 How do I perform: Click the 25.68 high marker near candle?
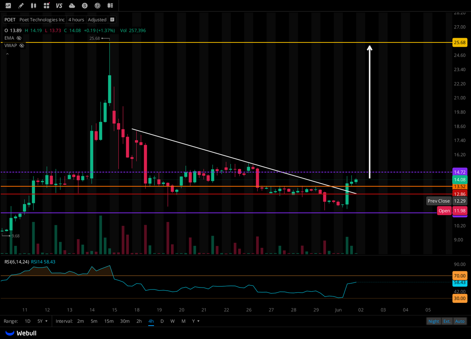click(x=95, y=38)
